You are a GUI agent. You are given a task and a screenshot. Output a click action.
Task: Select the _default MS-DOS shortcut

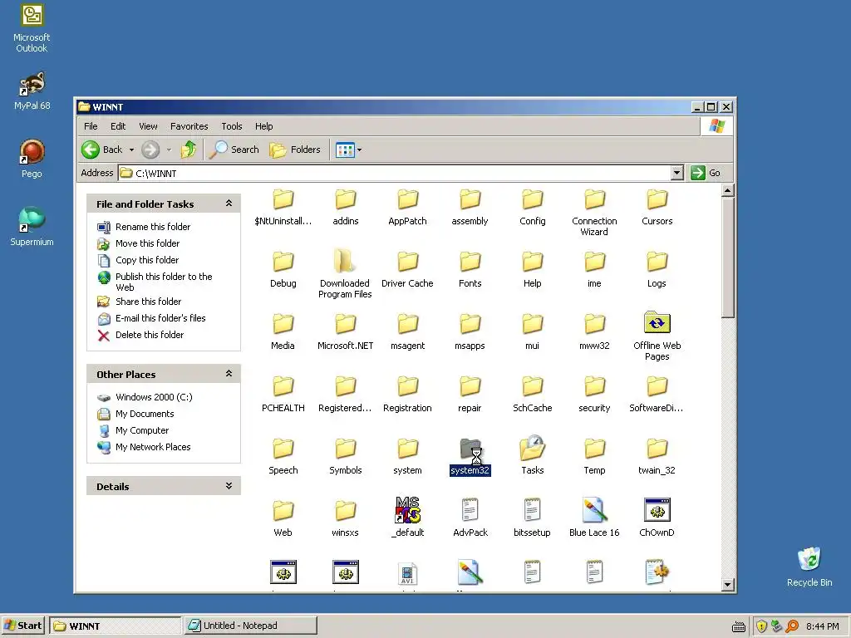407,517
